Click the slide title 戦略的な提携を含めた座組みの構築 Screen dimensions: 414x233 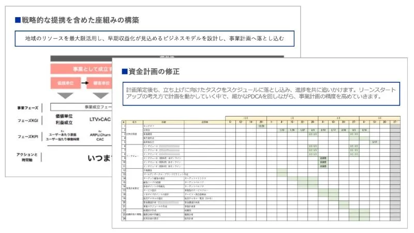tap(80, 20)
